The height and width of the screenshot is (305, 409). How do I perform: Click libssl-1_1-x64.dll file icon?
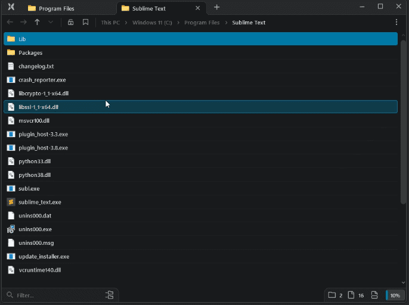click(x=11, y=107)
